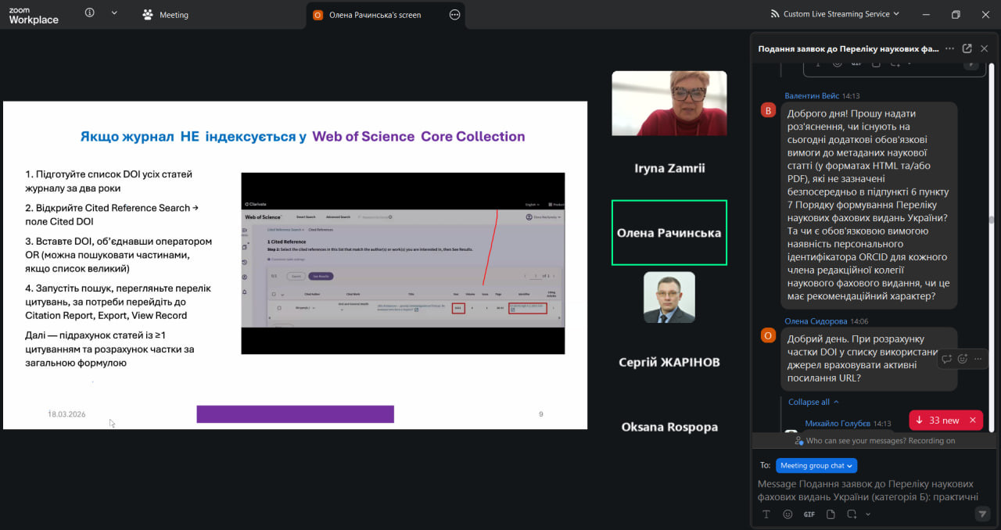Open Custom Live Streaming Service dropdown

835,14
